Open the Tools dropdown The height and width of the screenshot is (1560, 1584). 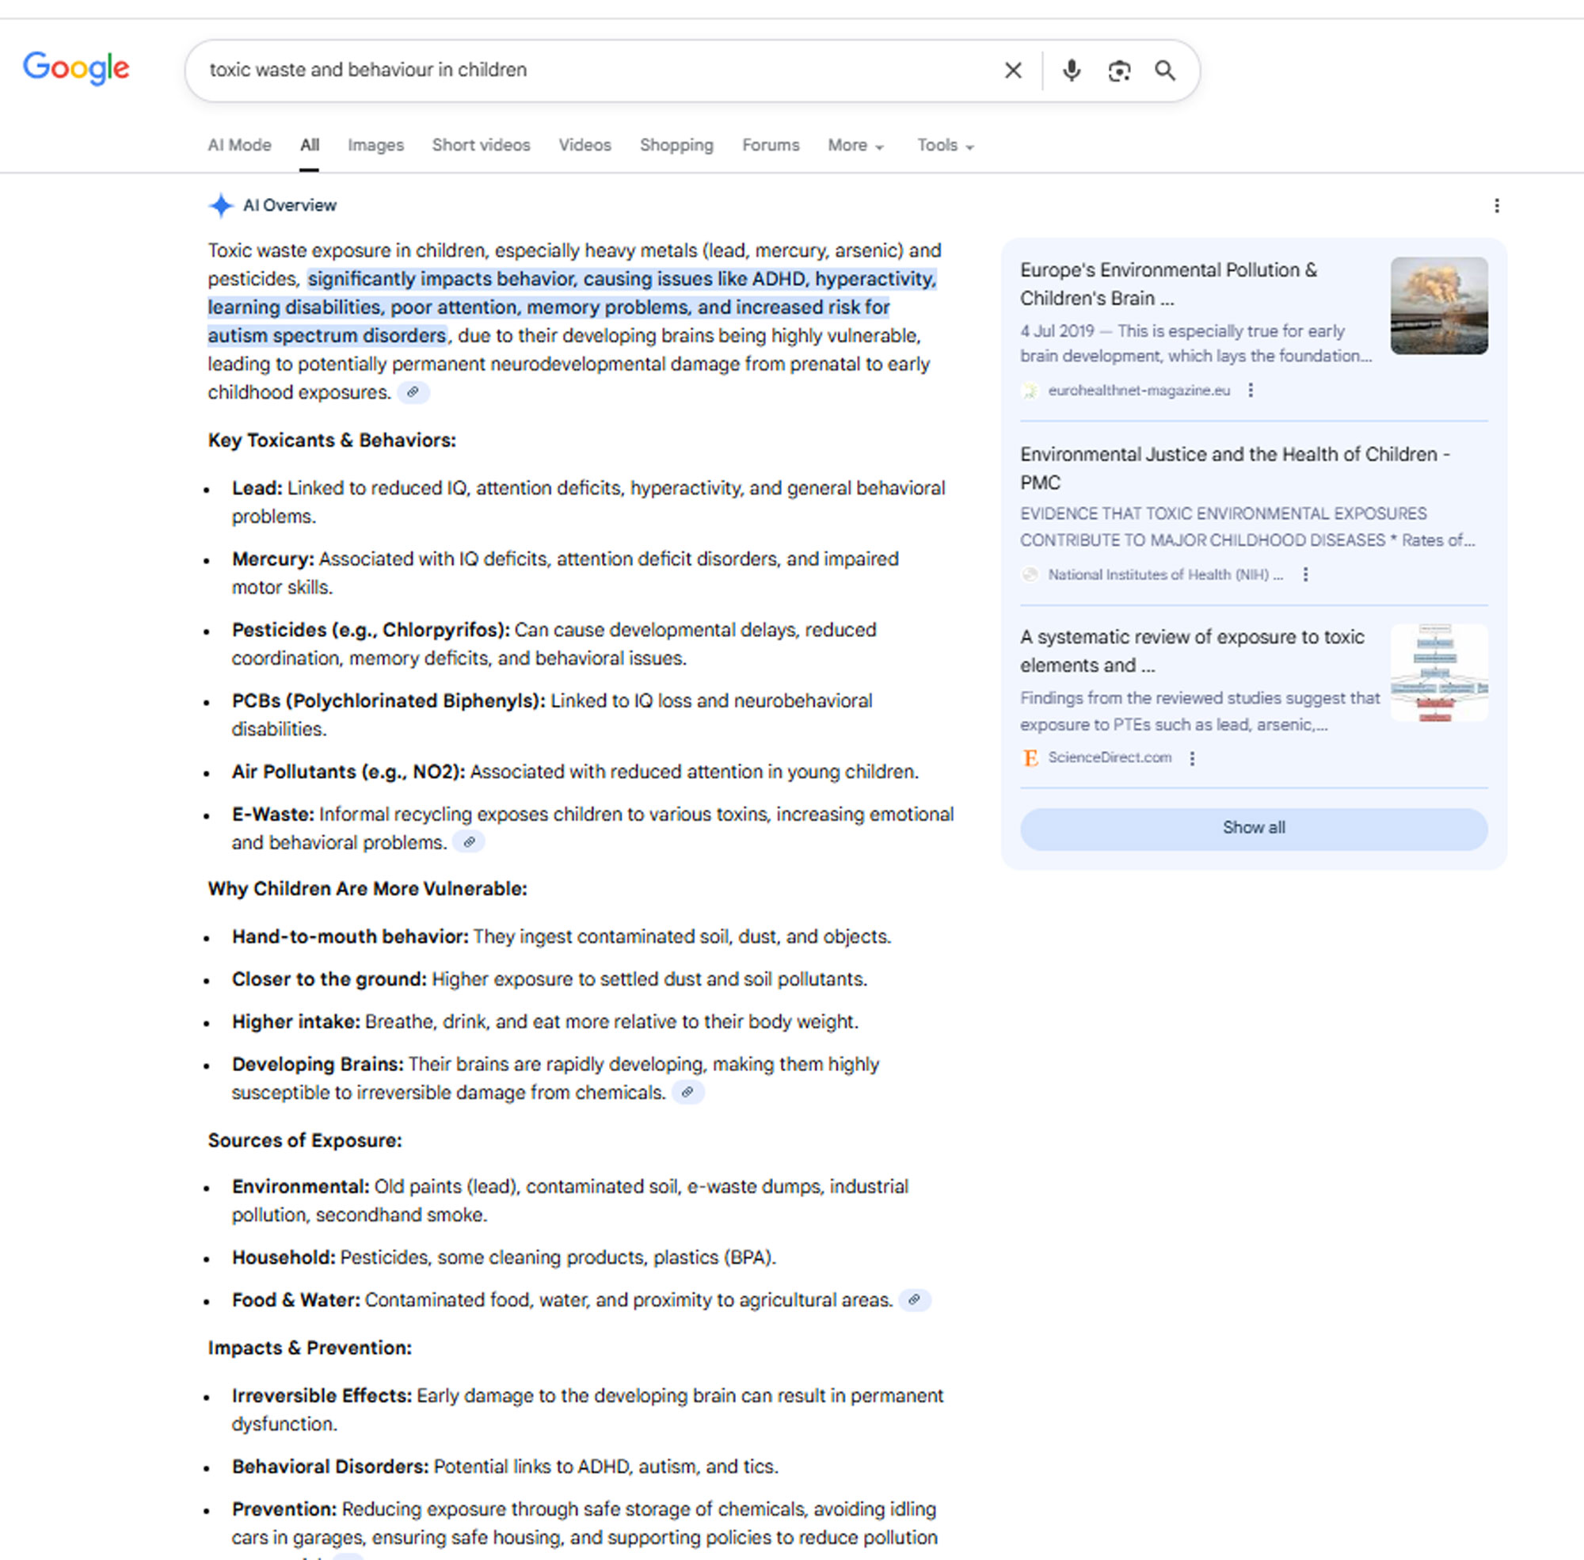pos(944,146)
